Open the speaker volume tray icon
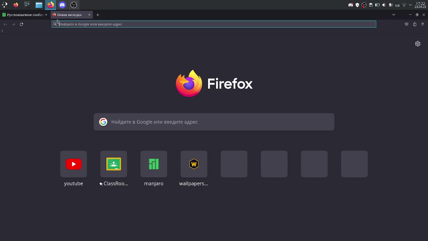Screen dimensions: 428x241 pyautogui.click(x=384, y=5)
